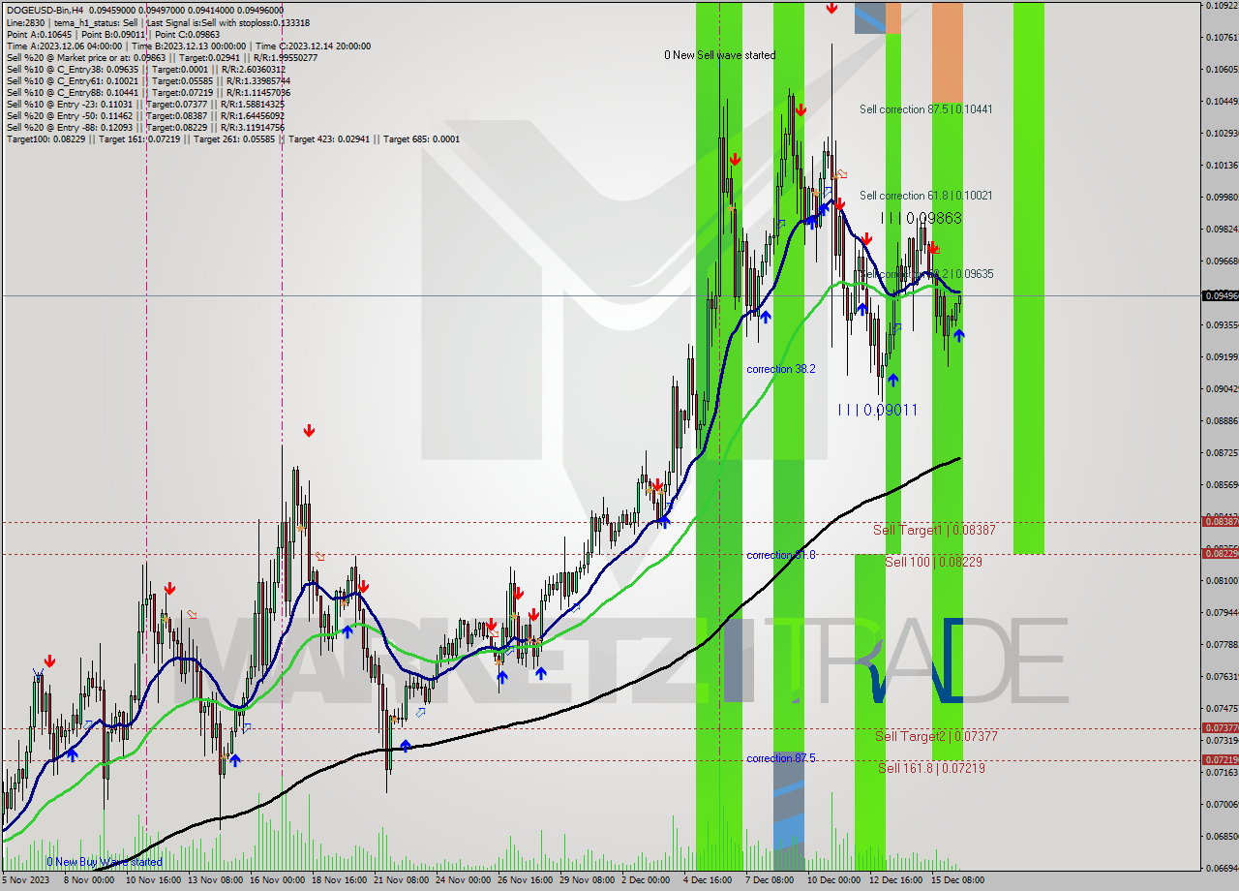
Task: Click the '0 New Sell wave started' label
Action: tap(719, 55)
